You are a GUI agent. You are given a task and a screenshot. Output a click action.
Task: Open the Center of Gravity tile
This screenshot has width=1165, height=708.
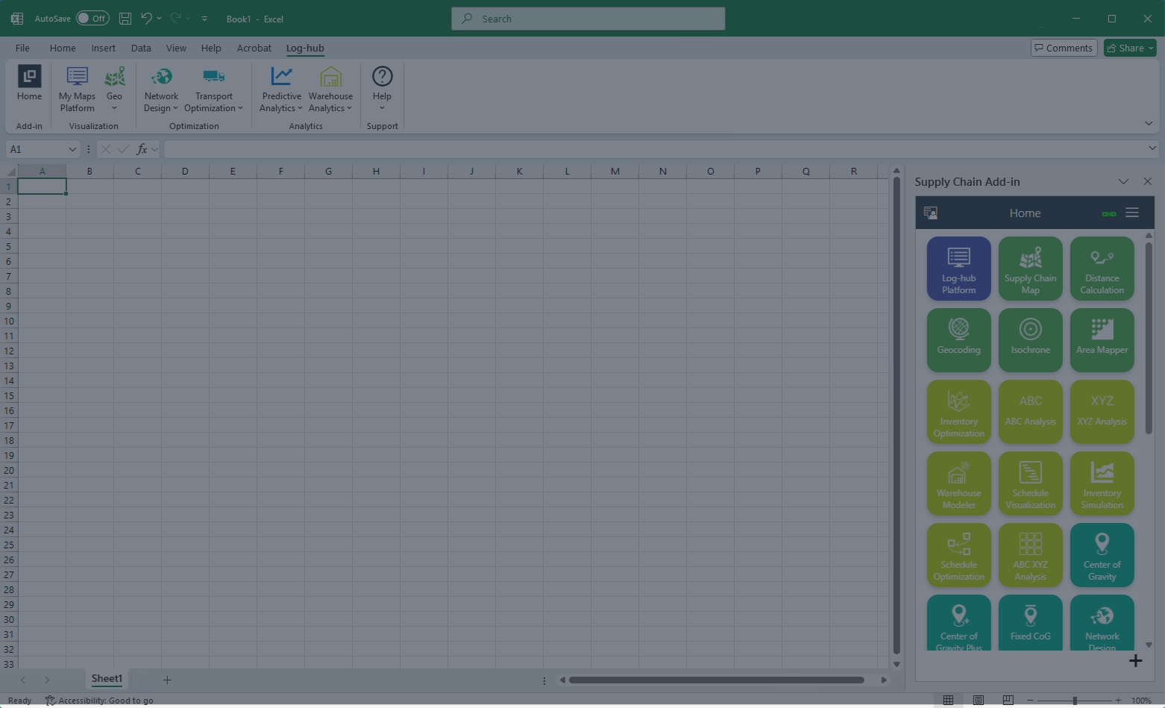pyautogui.click(x=1102, y=555)
